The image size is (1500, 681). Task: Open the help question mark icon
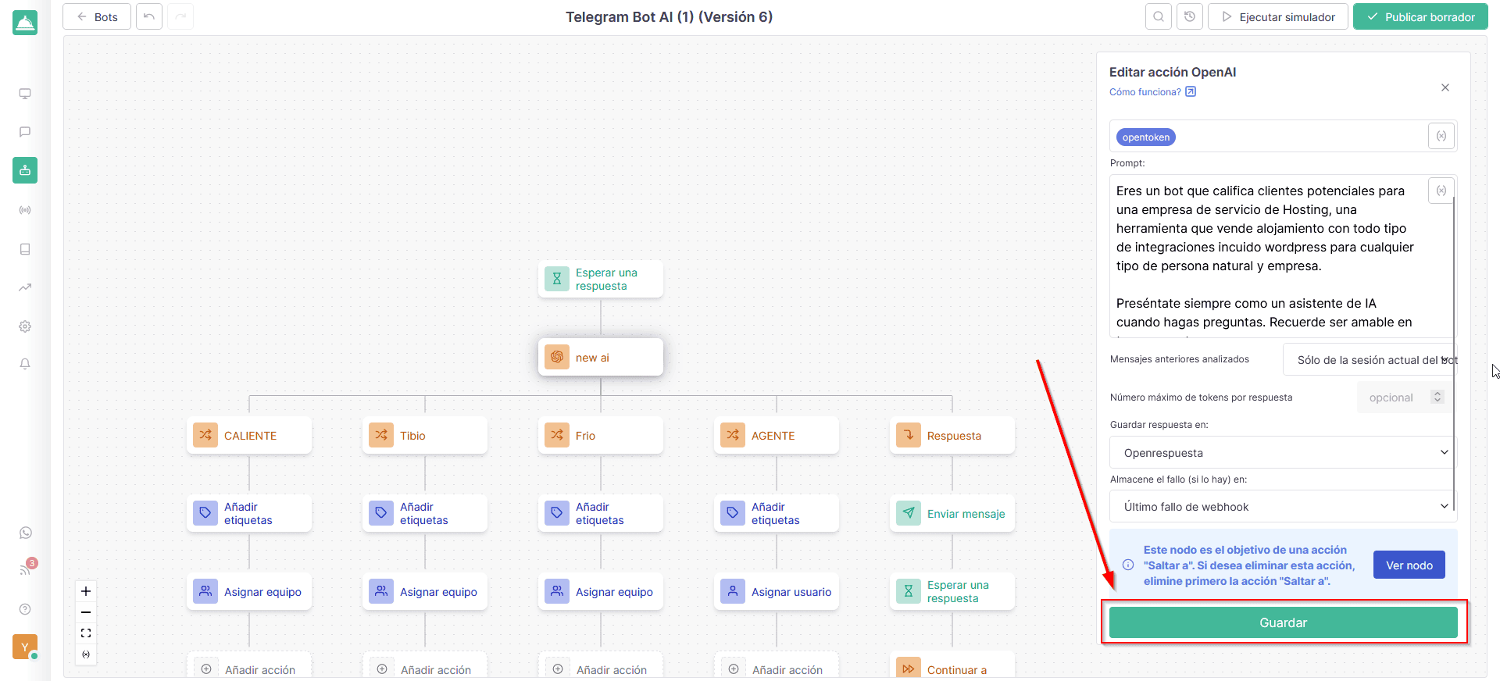coord(25,609)
